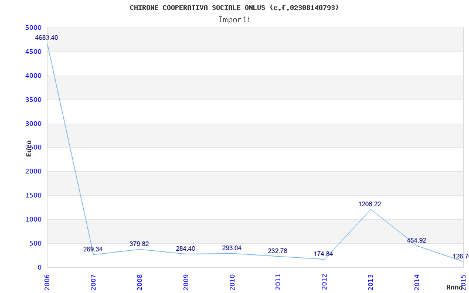This screenshot has width=469, height=293.
Task: Select the 232.78 data label
Action: (277, 251)
